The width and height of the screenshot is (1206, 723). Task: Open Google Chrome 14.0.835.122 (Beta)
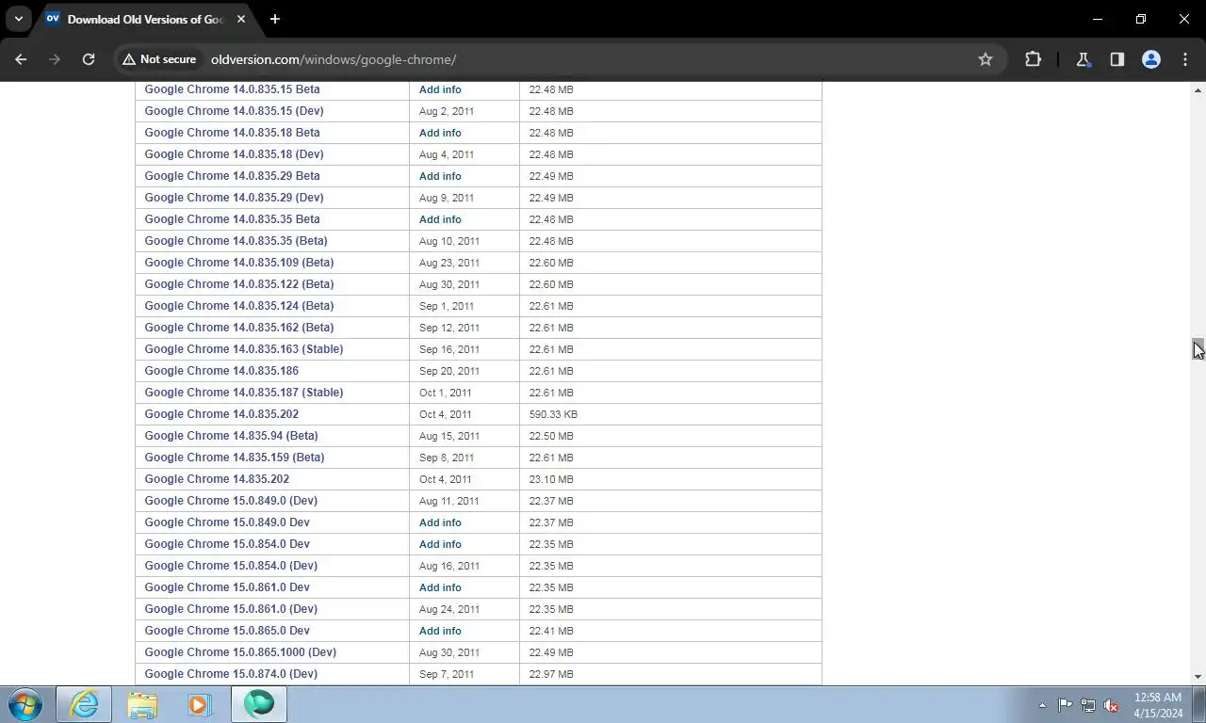pos(239,284)
